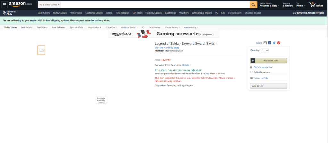Focus the search input field

[x=155, y=4]
